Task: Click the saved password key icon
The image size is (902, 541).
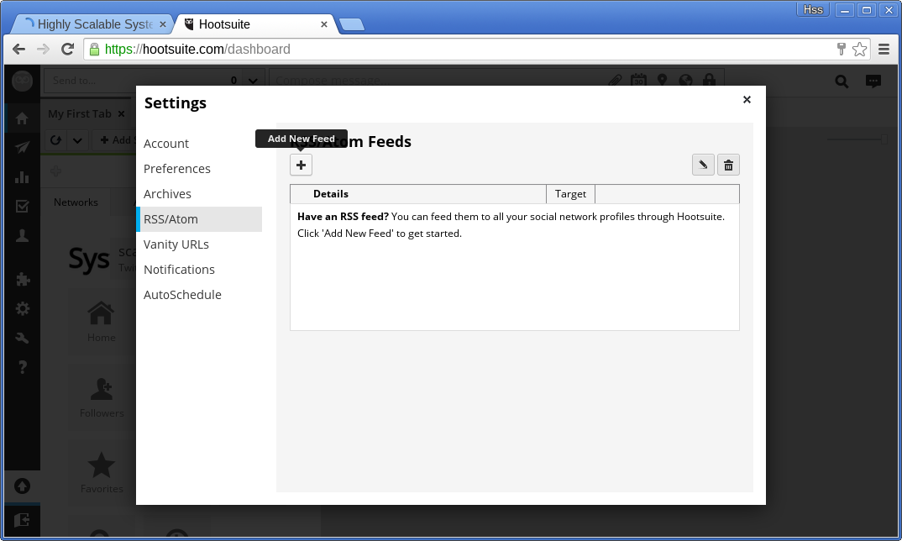Action: tap(841, 50)
